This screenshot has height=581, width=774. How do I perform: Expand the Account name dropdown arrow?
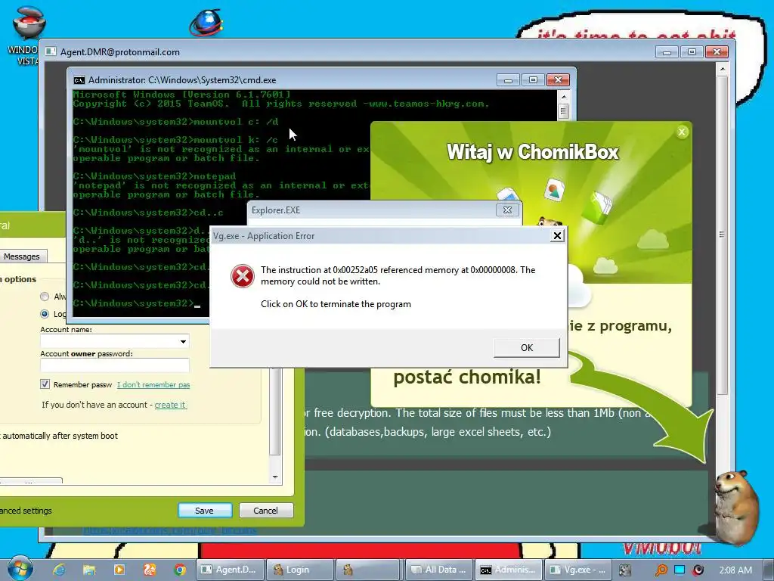183,341
